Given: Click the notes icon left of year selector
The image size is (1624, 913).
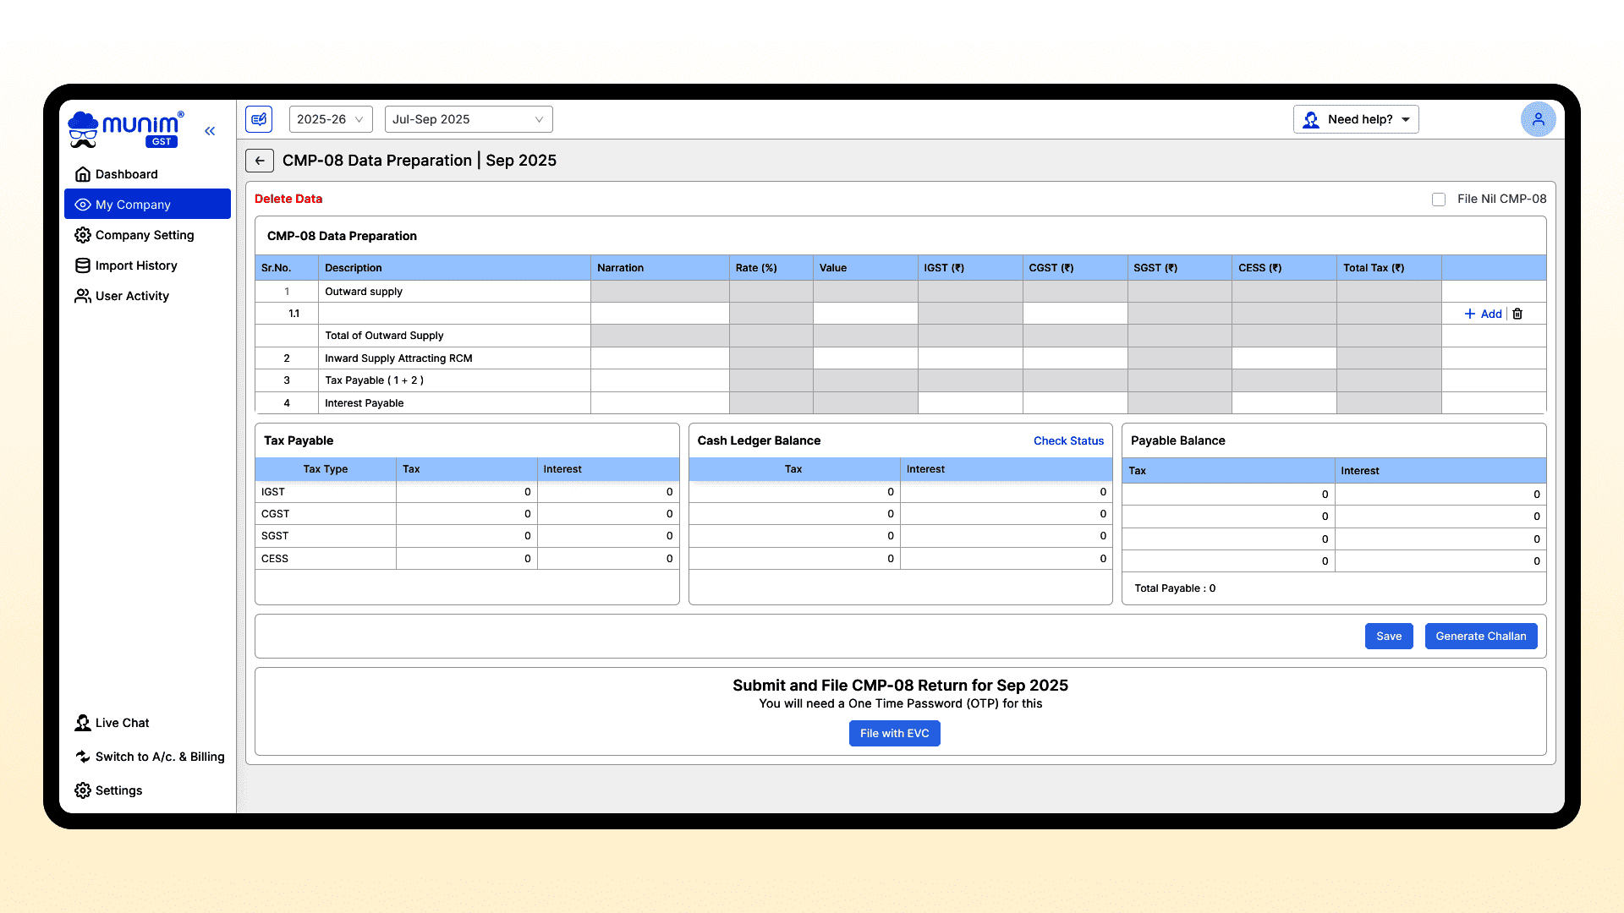Looking at the screenshot, I should click(x=259, y=119).
